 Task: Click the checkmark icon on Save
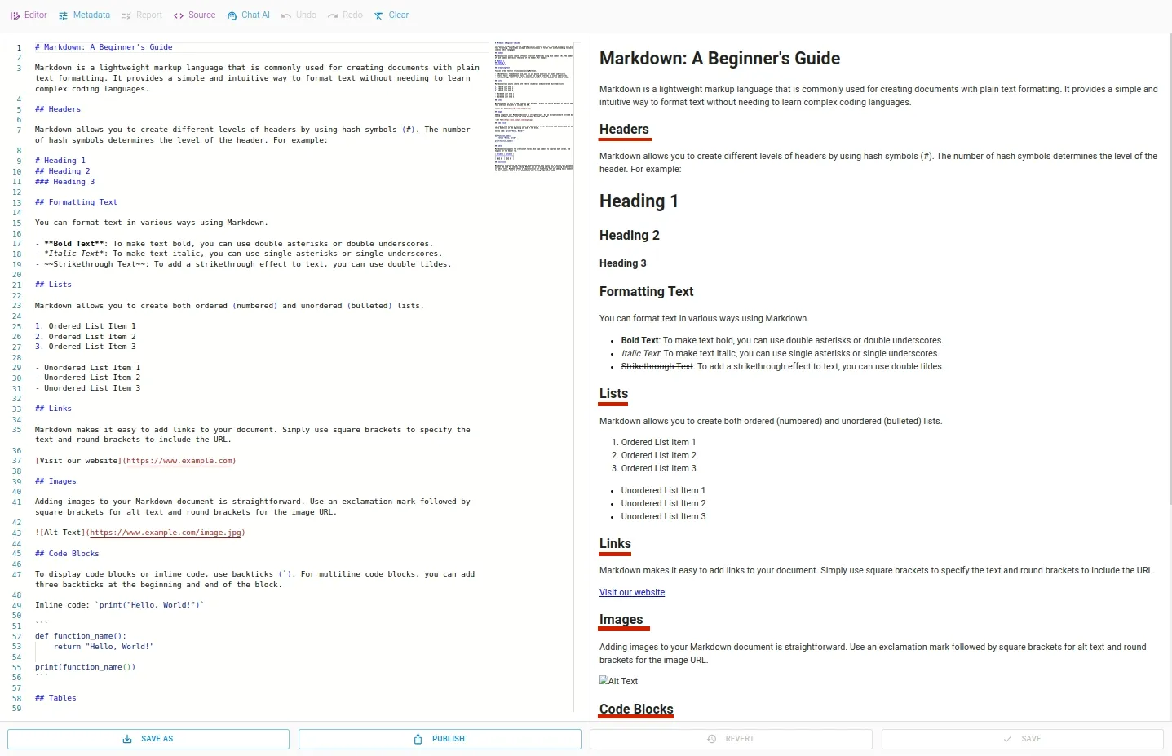point(1008,739)
